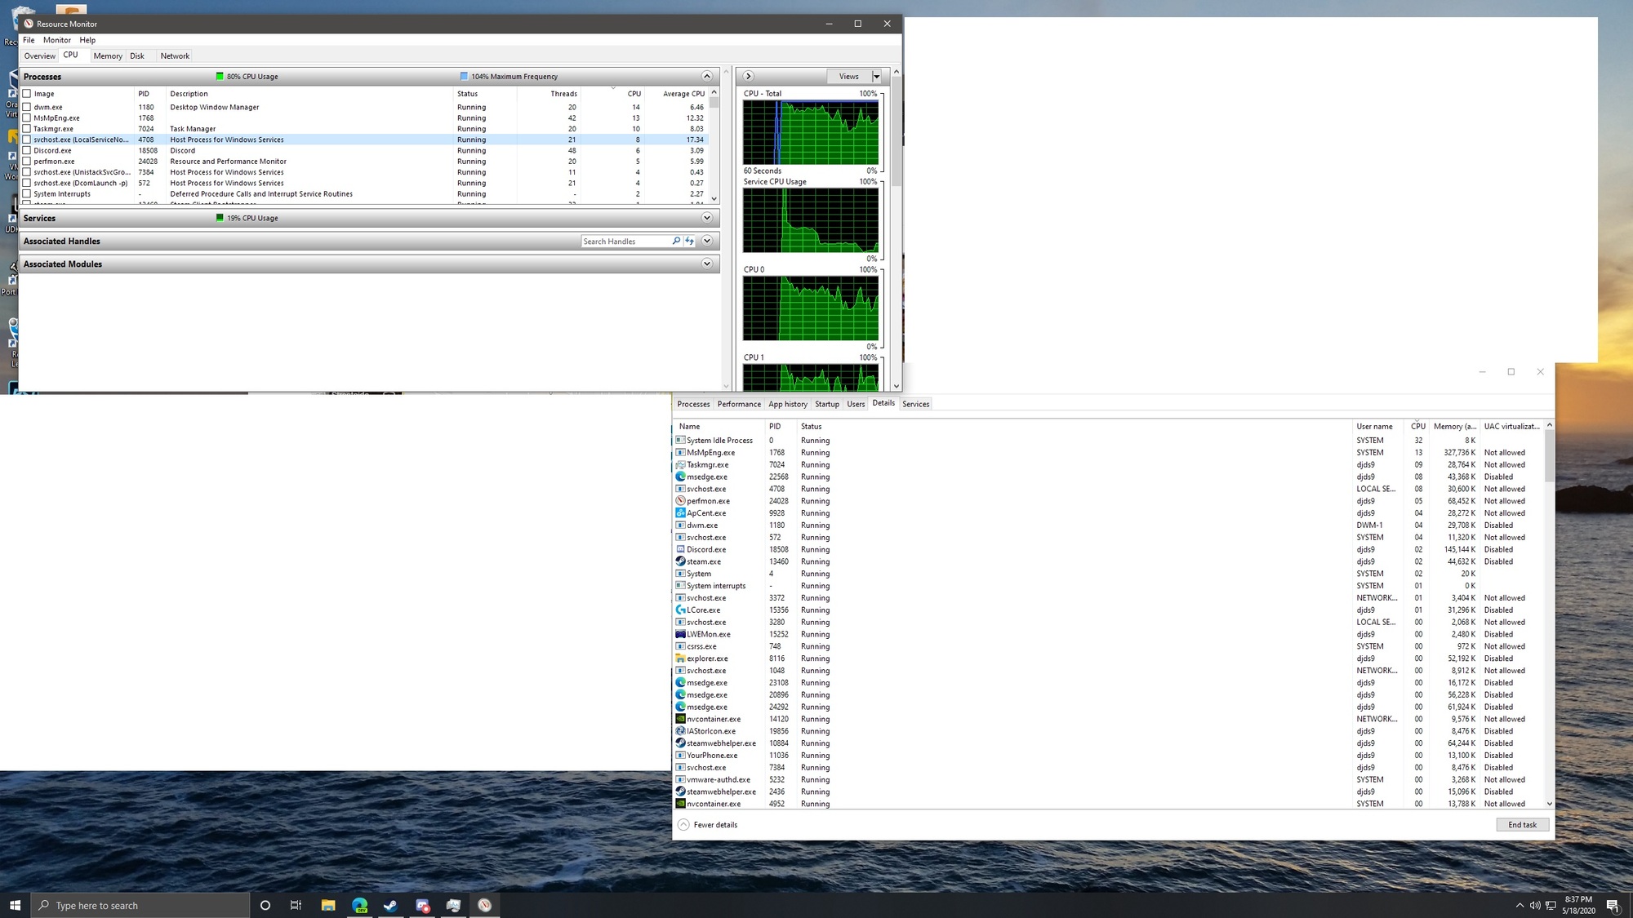Screen dimensions: 1633x918
Task: Check the Image select-all checkbox
Action: coord(27,94)
